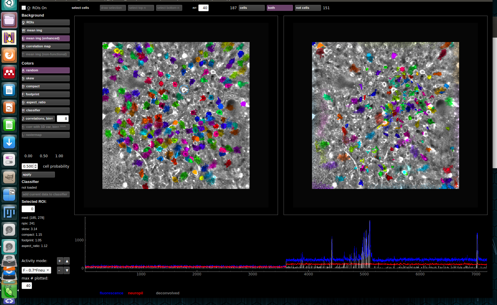Open Firefox browser from the dock
The height and width of the screenshot is (305, 497).
coord(9,55)
